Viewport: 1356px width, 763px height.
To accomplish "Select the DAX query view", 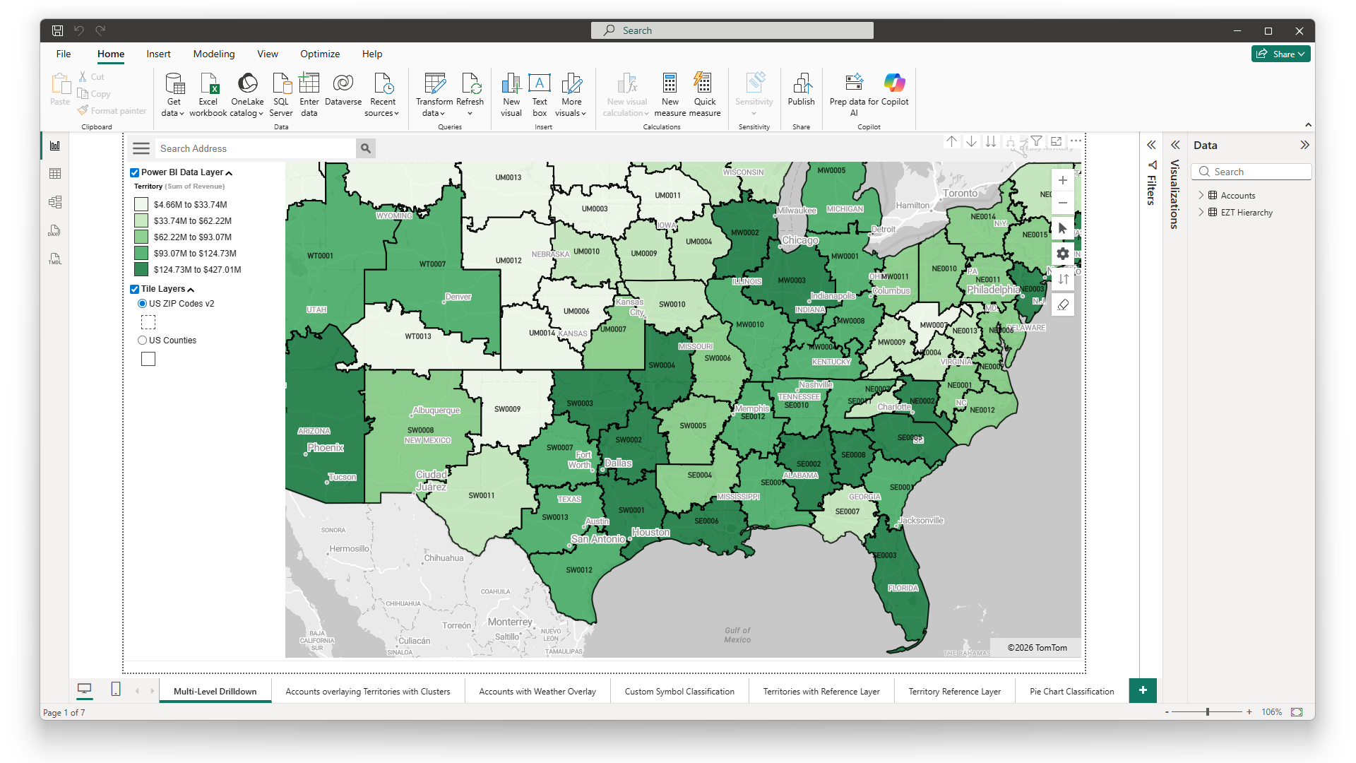I will pyautogui.click(x=54, y=230).
